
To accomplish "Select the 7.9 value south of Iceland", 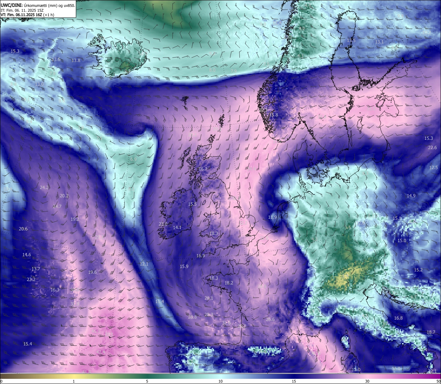I will 234,71.
